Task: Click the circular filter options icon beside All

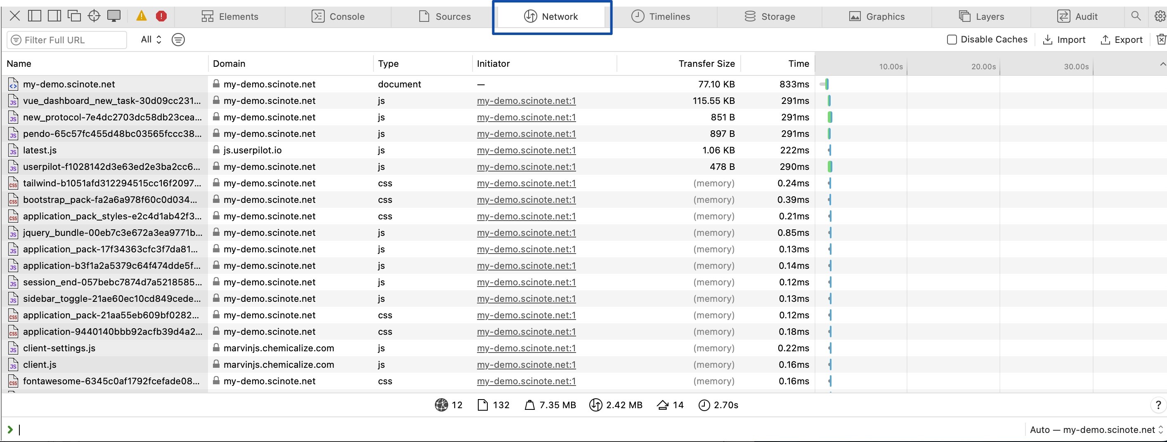Action: click(178, 40)
